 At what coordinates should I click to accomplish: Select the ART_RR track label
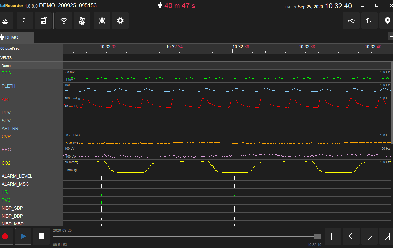click(10, 129)
